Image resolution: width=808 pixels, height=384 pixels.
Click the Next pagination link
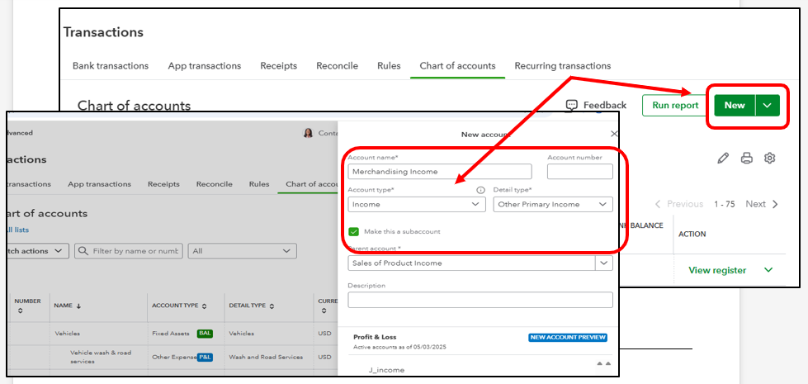point(755,204)
